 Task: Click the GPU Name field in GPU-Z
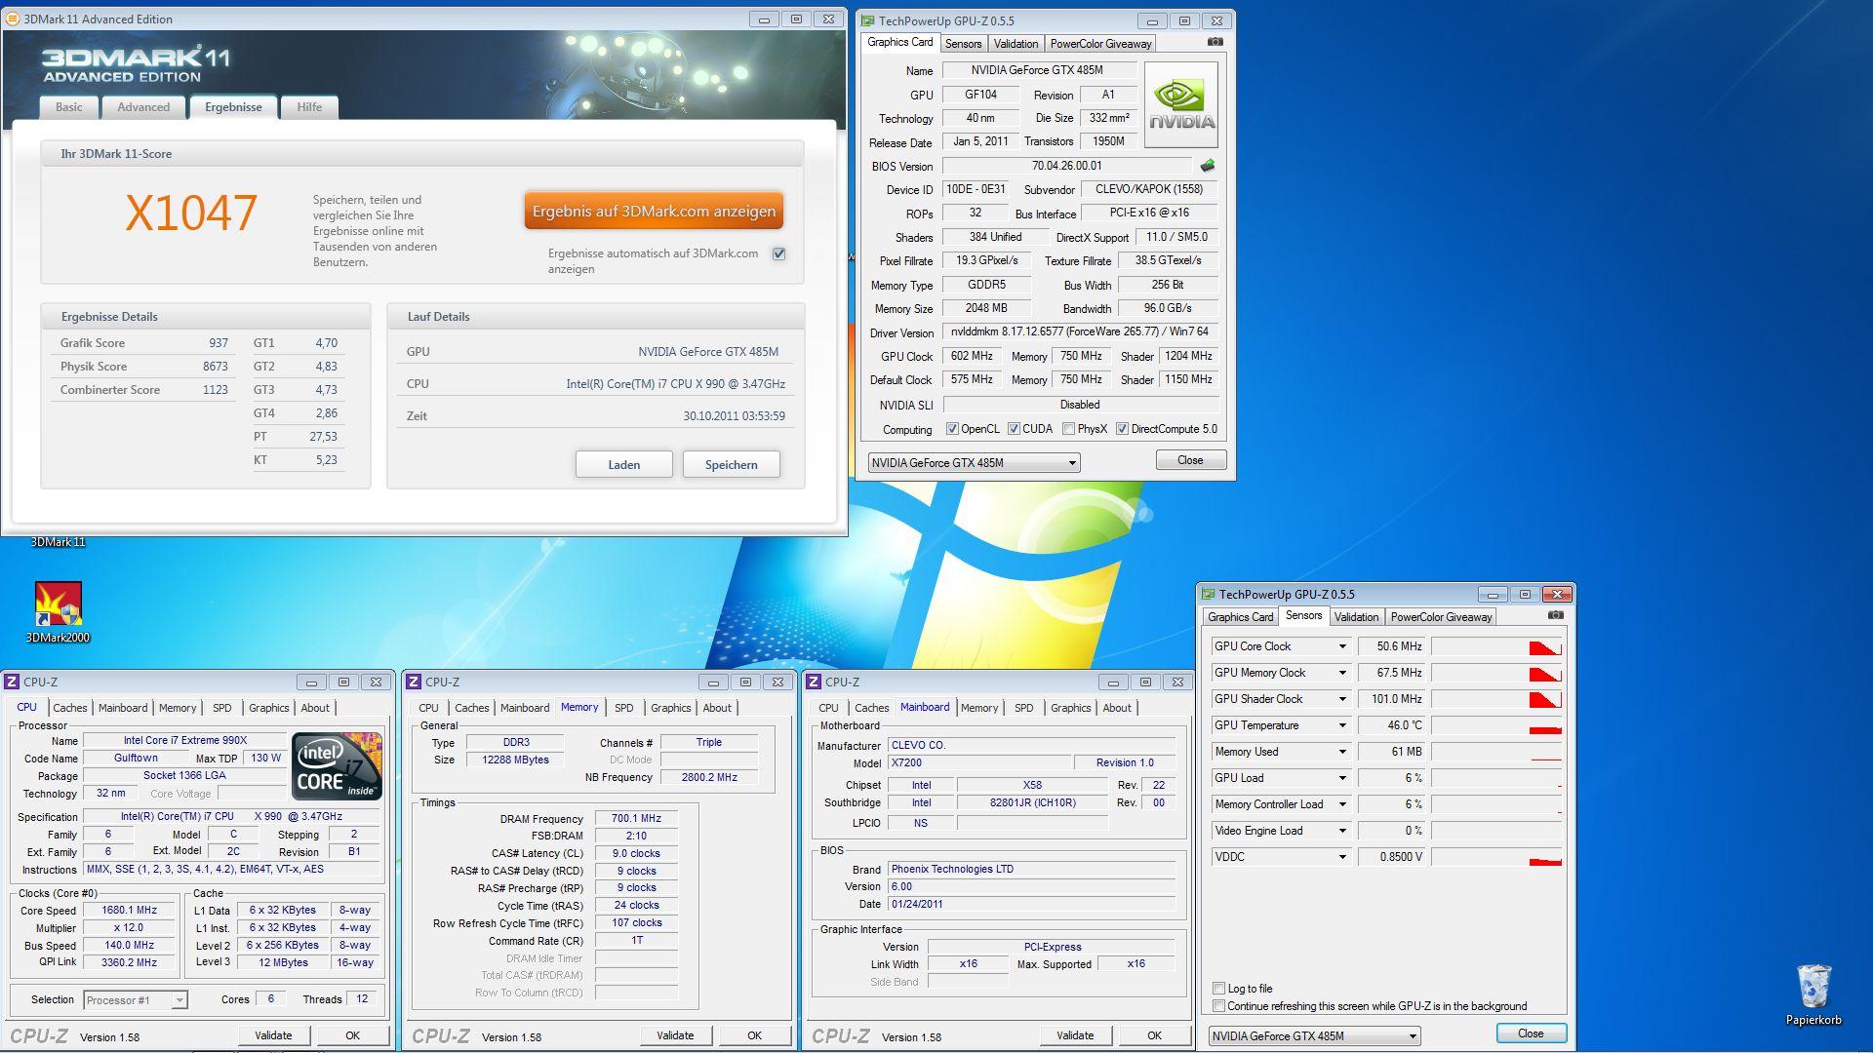1038,70
